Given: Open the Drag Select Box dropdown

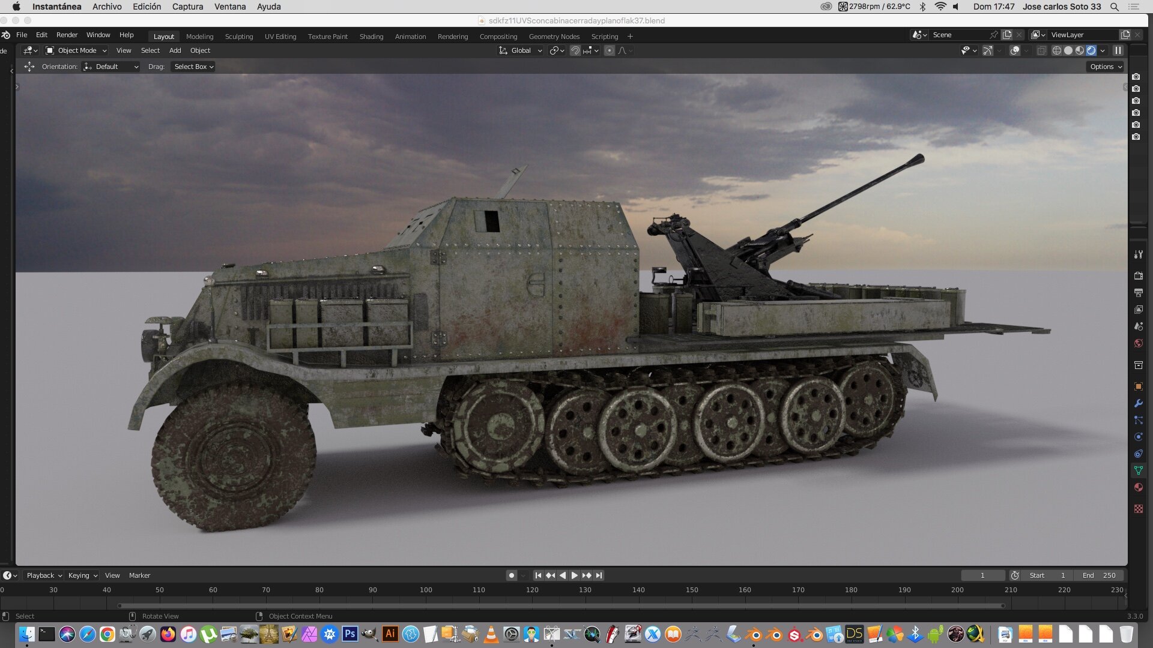Looking at the screenshot, I should pyautogui.click(x=193, y=67).
